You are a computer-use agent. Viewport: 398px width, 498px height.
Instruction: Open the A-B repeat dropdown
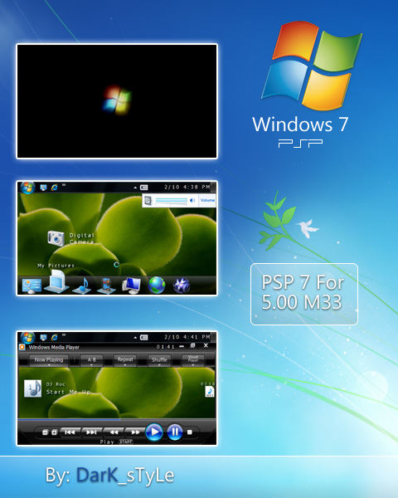[x=91, y=360]
